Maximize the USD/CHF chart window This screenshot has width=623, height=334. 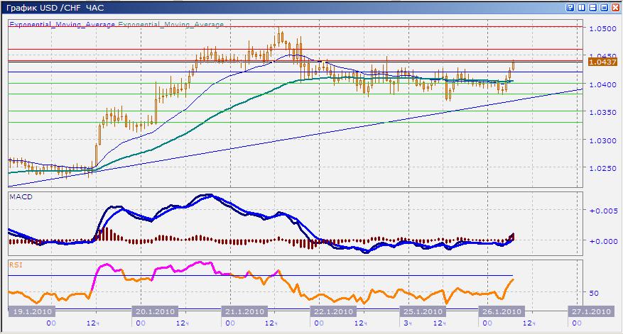click(604, 7)
